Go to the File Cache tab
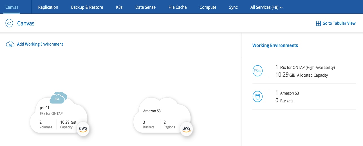This screenshot has height=146, width=363. [177, 7]
